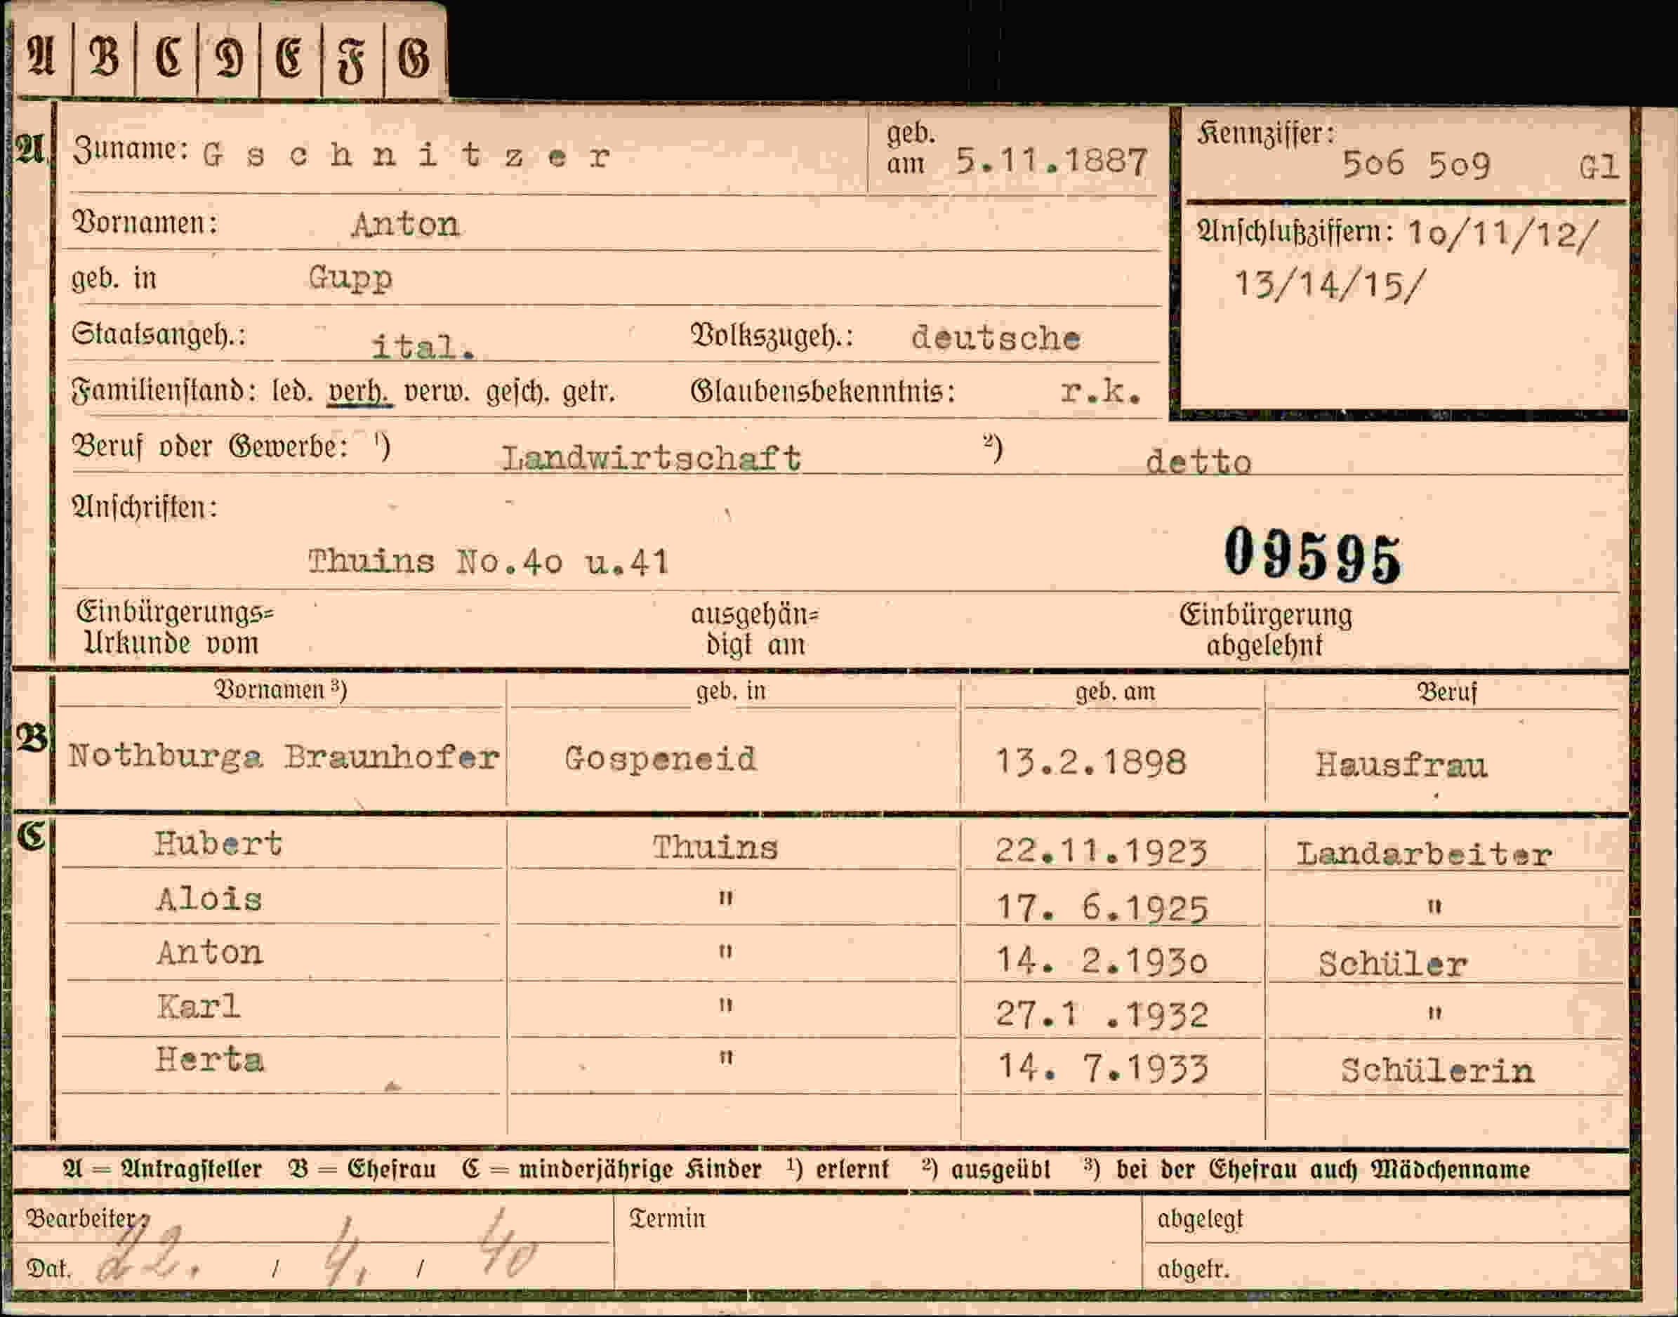The height and width of the screenshot is (1317, 1678).
Task: Click the second-line value '13/14/15/'
Action: coord(1330,284)
